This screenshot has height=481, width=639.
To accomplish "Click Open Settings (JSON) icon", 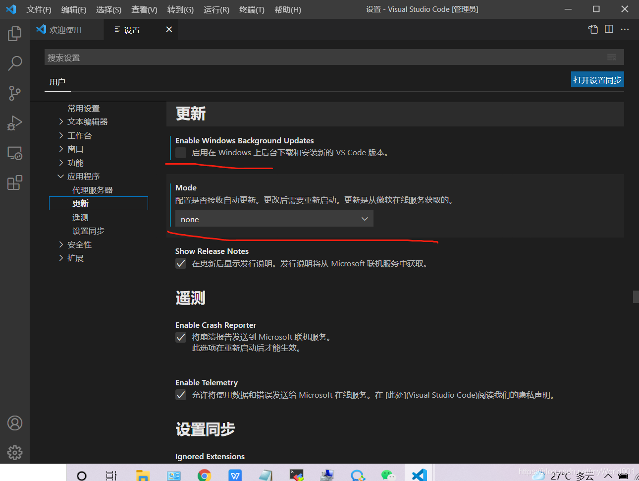I will 593,29.
